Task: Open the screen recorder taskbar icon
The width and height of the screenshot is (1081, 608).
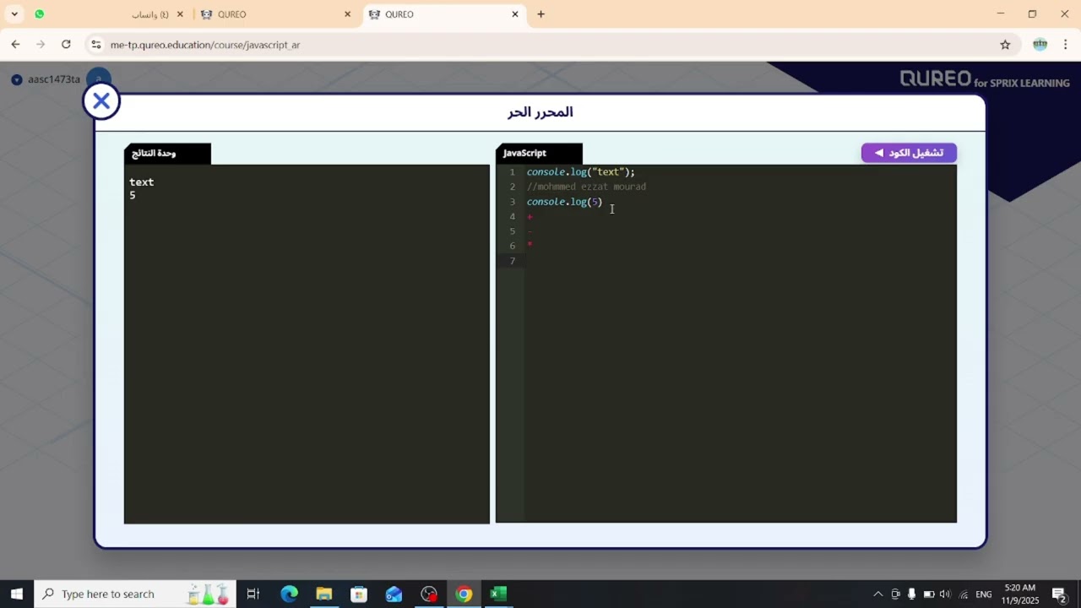Action: [429, 594]
